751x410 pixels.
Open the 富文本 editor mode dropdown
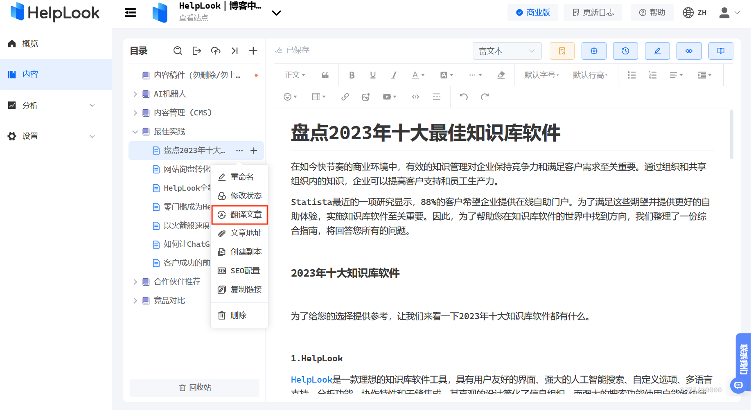[x=507, y=51]
